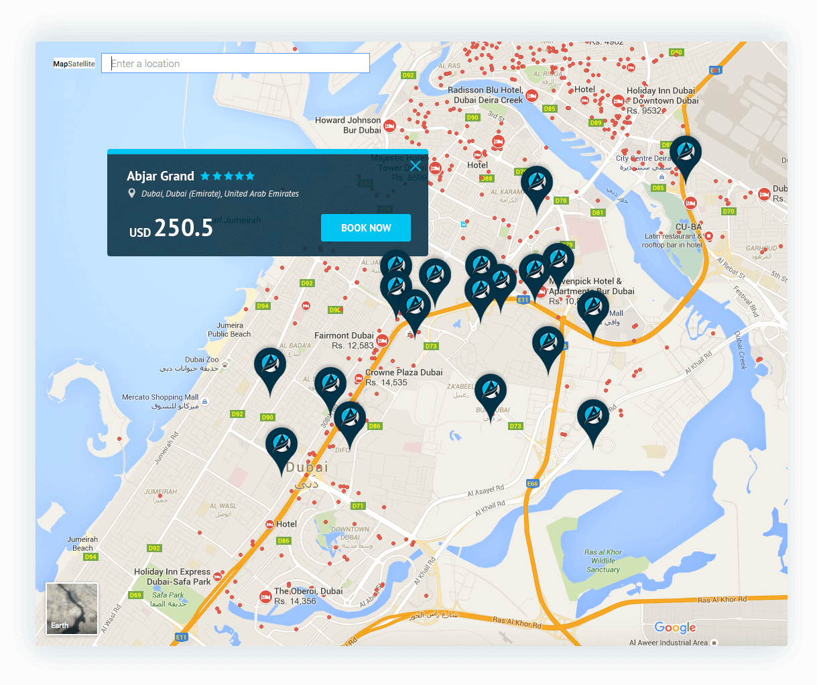Open the Earth view thumbnail

click(x=72, y=609)
